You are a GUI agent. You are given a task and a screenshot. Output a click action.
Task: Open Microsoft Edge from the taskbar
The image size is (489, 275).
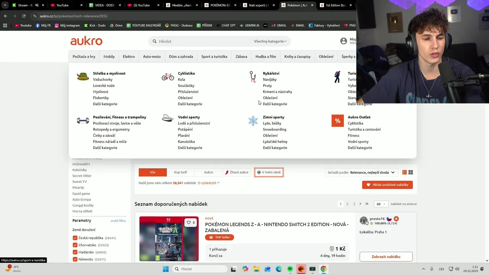coord(279,269)
